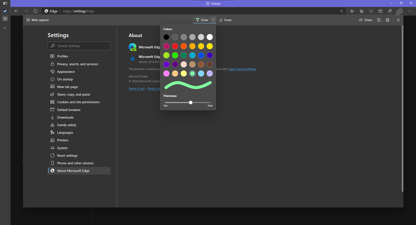Pick the magenta-crimson color swatch
Image resolution: width=416 pixels, height=225 pixels.
tap(166, 46)
